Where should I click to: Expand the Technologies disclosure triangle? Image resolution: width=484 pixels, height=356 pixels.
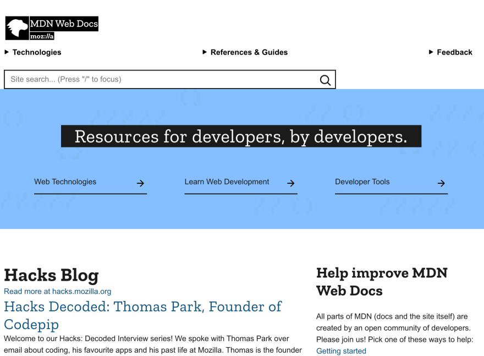pos(7,52)
